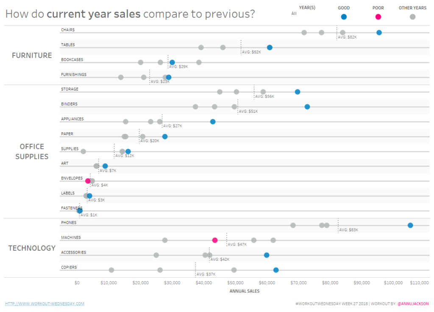The image size is (434, 312).
Task: Open the YEAR(S) filter set to All
Action: tap(294, 14)
